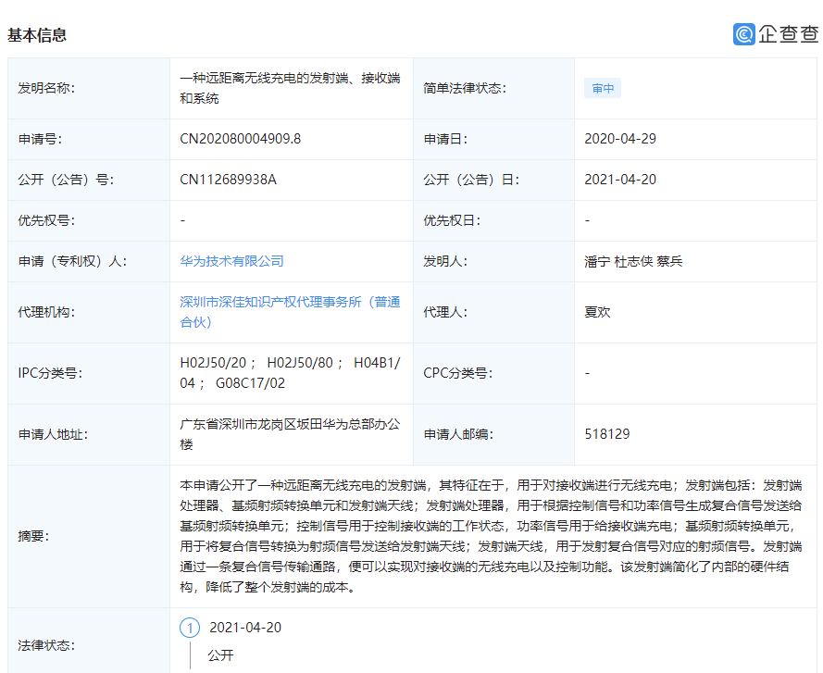Click the 企查查 logo icon
Screen dimensions: 823x673
[744, 34]
